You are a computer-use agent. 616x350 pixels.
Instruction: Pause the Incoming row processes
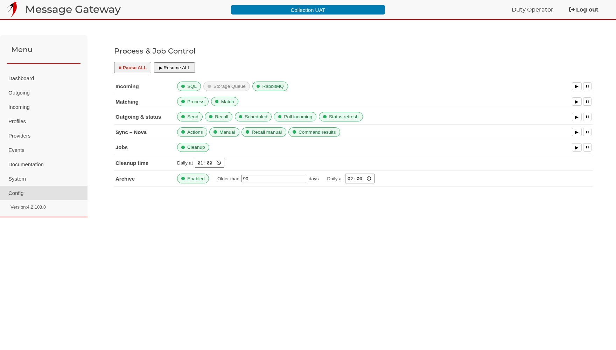(587, 86)
